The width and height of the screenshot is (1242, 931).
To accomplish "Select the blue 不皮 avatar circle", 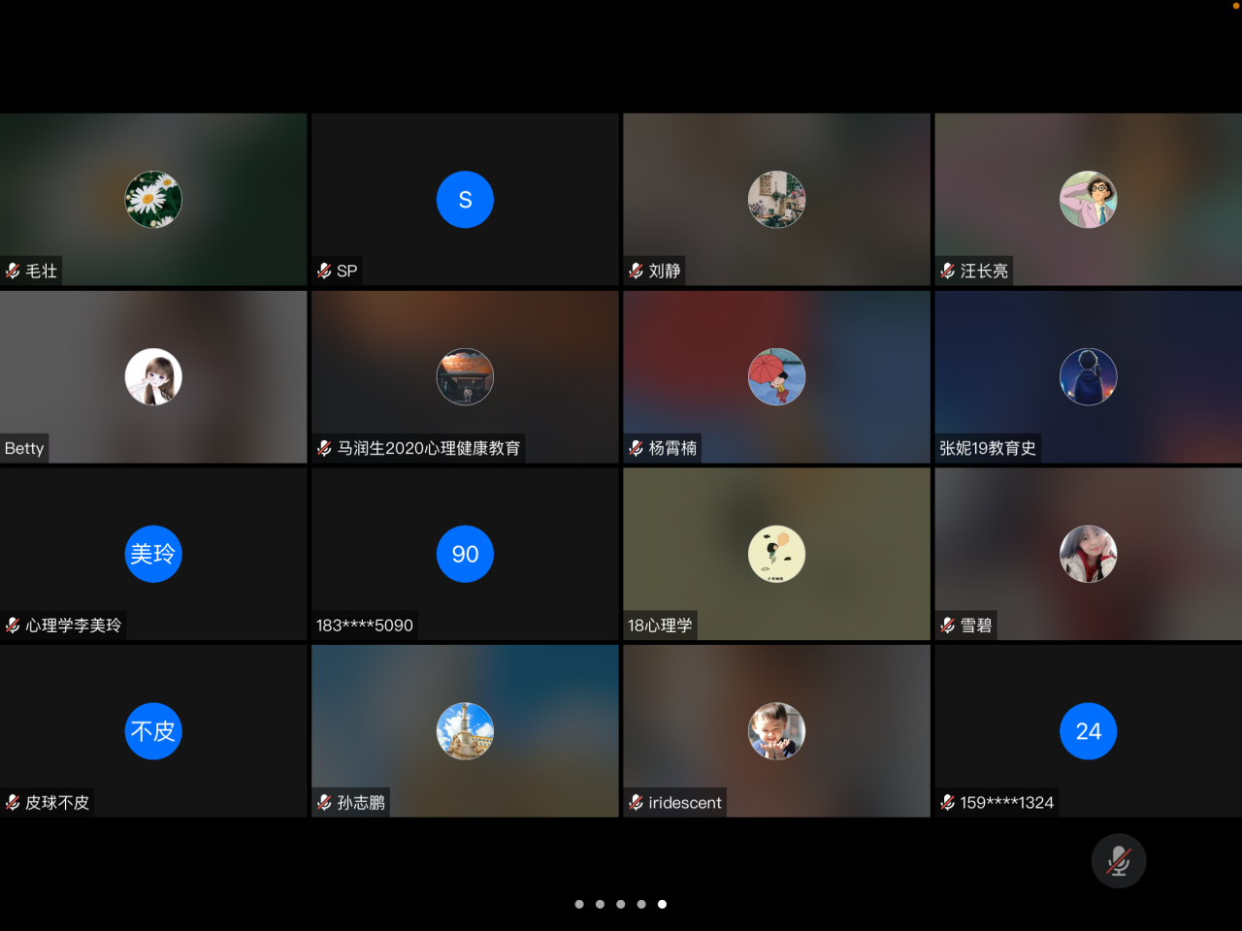I will click(153, 731).
